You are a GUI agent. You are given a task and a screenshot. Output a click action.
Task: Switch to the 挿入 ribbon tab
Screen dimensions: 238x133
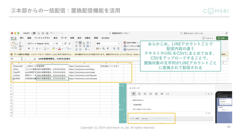[x=22, y=38]
